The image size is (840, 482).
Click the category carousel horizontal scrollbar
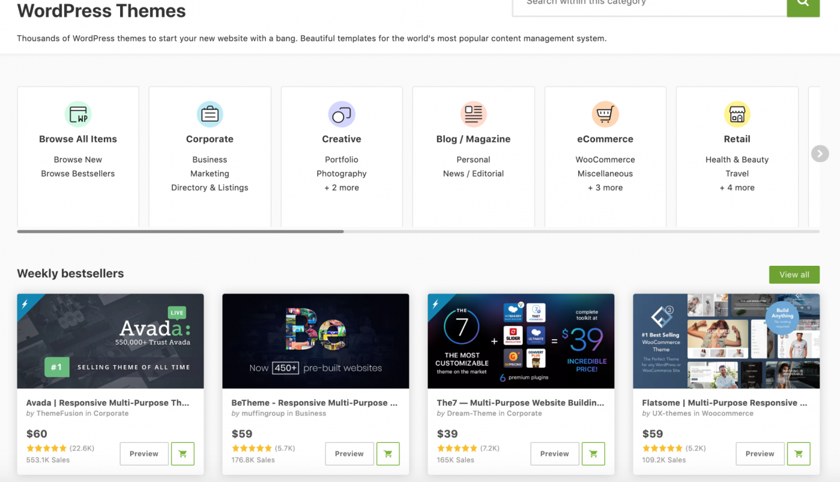181,231
